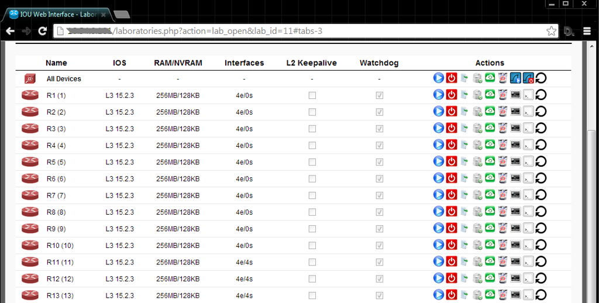
Task: Select the 'R13 (13)' device name
Action: pyautogui.click(x=60, y=296)
